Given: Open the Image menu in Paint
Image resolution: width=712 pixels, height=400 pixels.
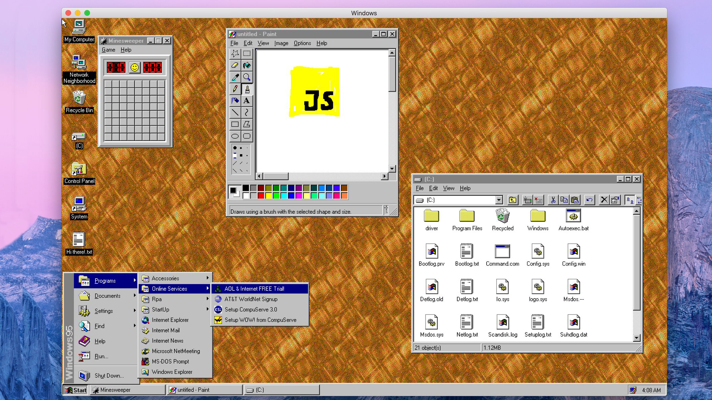Looking at the screenshot, I should [281, 43].
